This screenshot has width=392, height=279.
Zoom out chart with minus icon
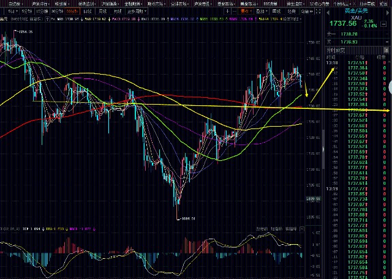(x=234, y=11)
